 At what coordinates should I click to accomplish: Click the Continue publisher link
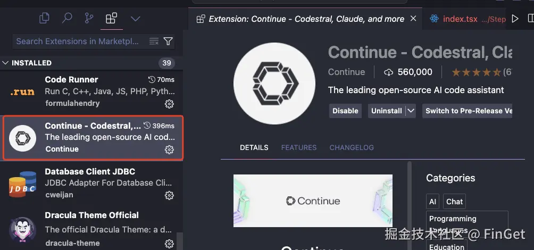[346, 72]
